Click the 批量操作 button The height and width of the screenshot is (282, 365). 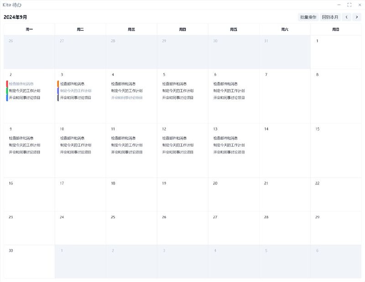pyautogui.click(x=308, y=17)
